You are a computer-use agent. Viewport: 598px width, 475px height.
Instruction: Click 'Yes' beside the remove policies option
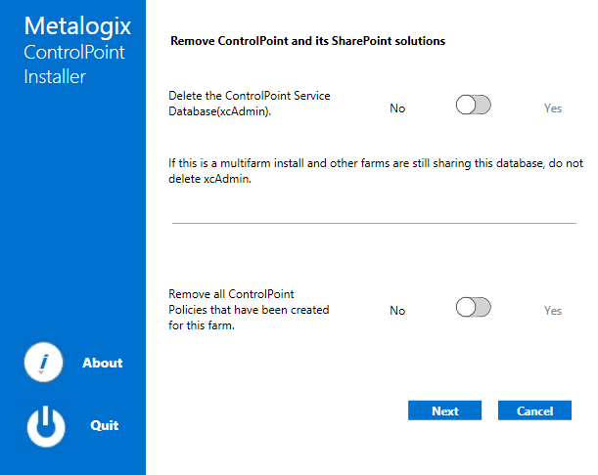tap(553, 311)
